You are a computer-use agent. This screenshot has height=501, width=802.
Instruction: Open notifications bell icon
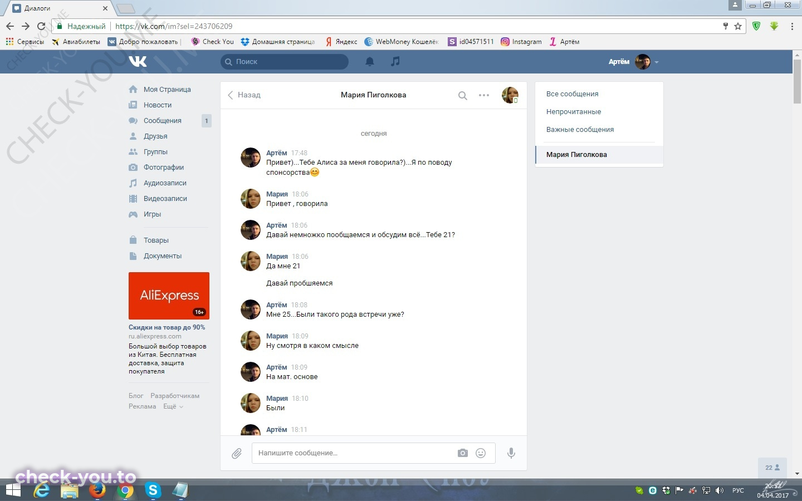tap(369, 62)
